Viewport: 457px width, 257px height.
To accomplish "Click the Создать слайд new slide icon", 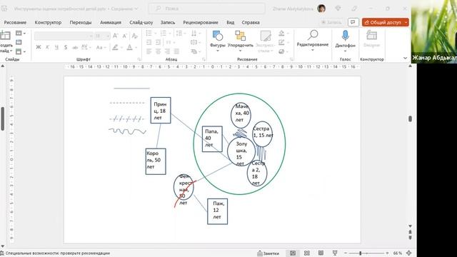I will [x=5, y=36].
